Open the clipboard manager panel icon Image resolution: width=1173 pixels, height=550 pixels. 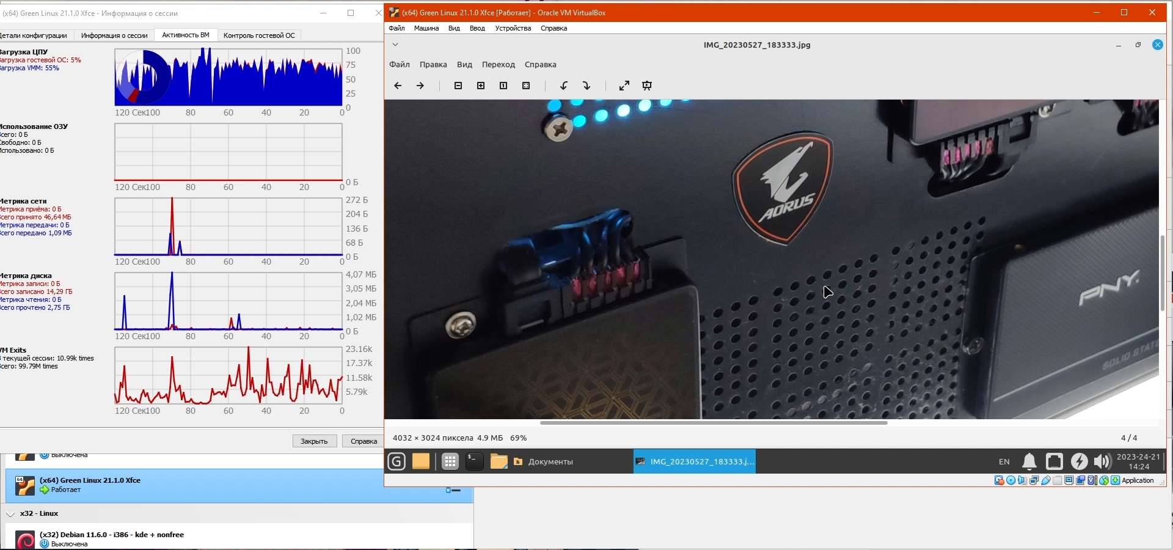pyautogui.click(x=1054, y=461)
